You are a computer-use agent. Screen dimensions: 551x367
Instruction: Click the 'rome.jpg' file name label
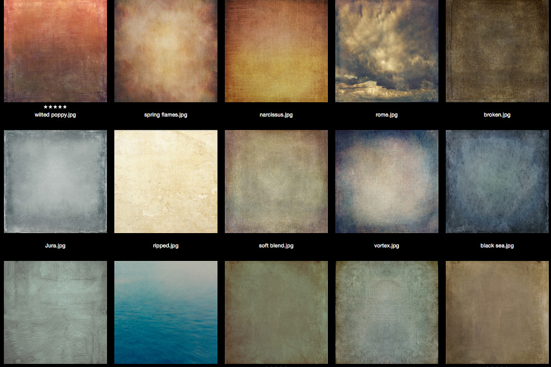(x=387, y=115)
